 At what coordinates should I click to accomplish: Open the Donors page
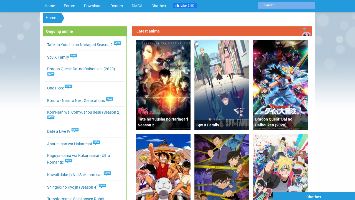116,6
